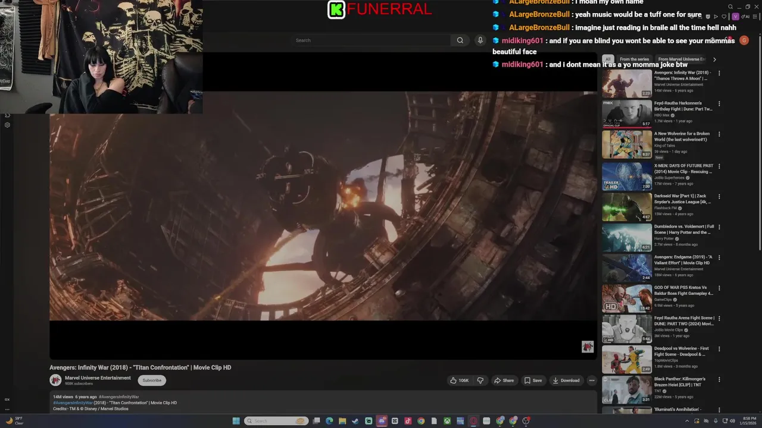
Task: Open Discord from the taskbar
Action: tap(382, 421)
